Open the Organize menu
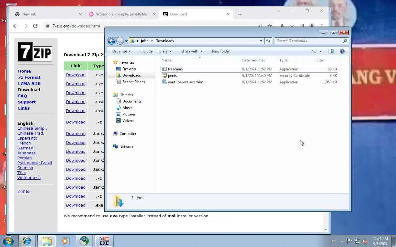The image size is (396, 247). tap(121, 51)
